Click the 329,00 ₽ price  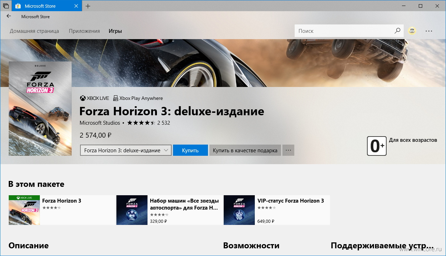[x=158, y=221]
